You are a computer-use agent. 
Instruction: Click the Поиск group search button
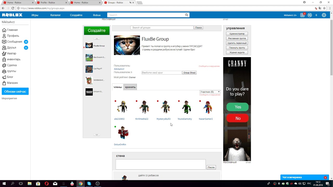198,28
